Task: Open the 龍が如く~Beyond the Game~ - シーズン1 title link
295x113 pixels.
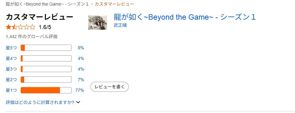Action: click(185, 17)
